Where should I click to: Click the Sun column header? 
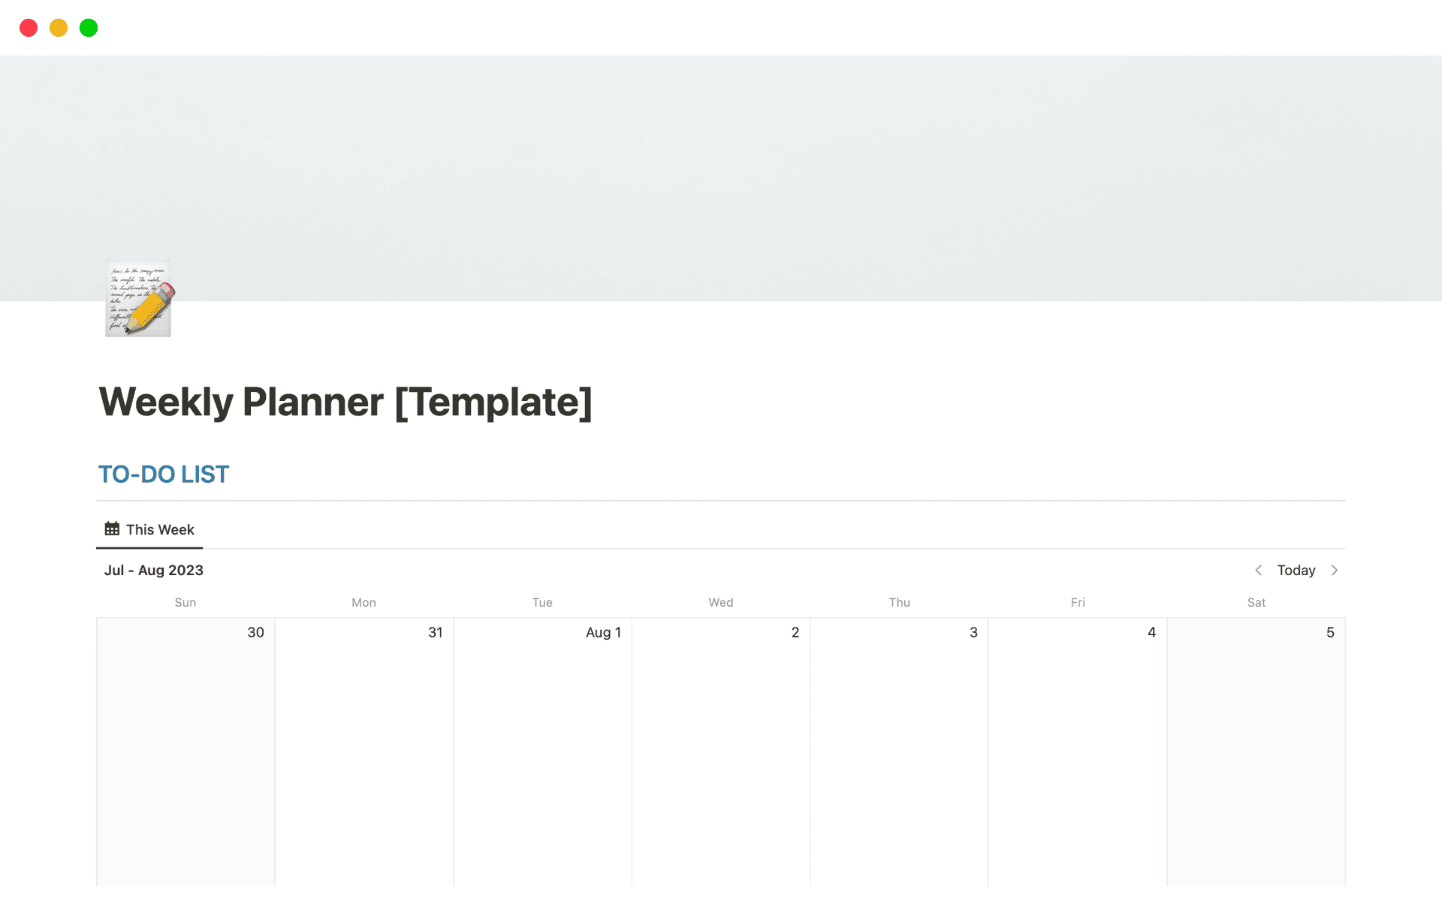point(185,602)
